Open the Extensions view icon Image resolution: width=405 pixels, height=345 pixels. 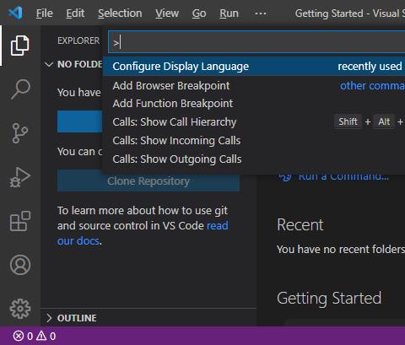pyautogui.click(x=20, y=221)
